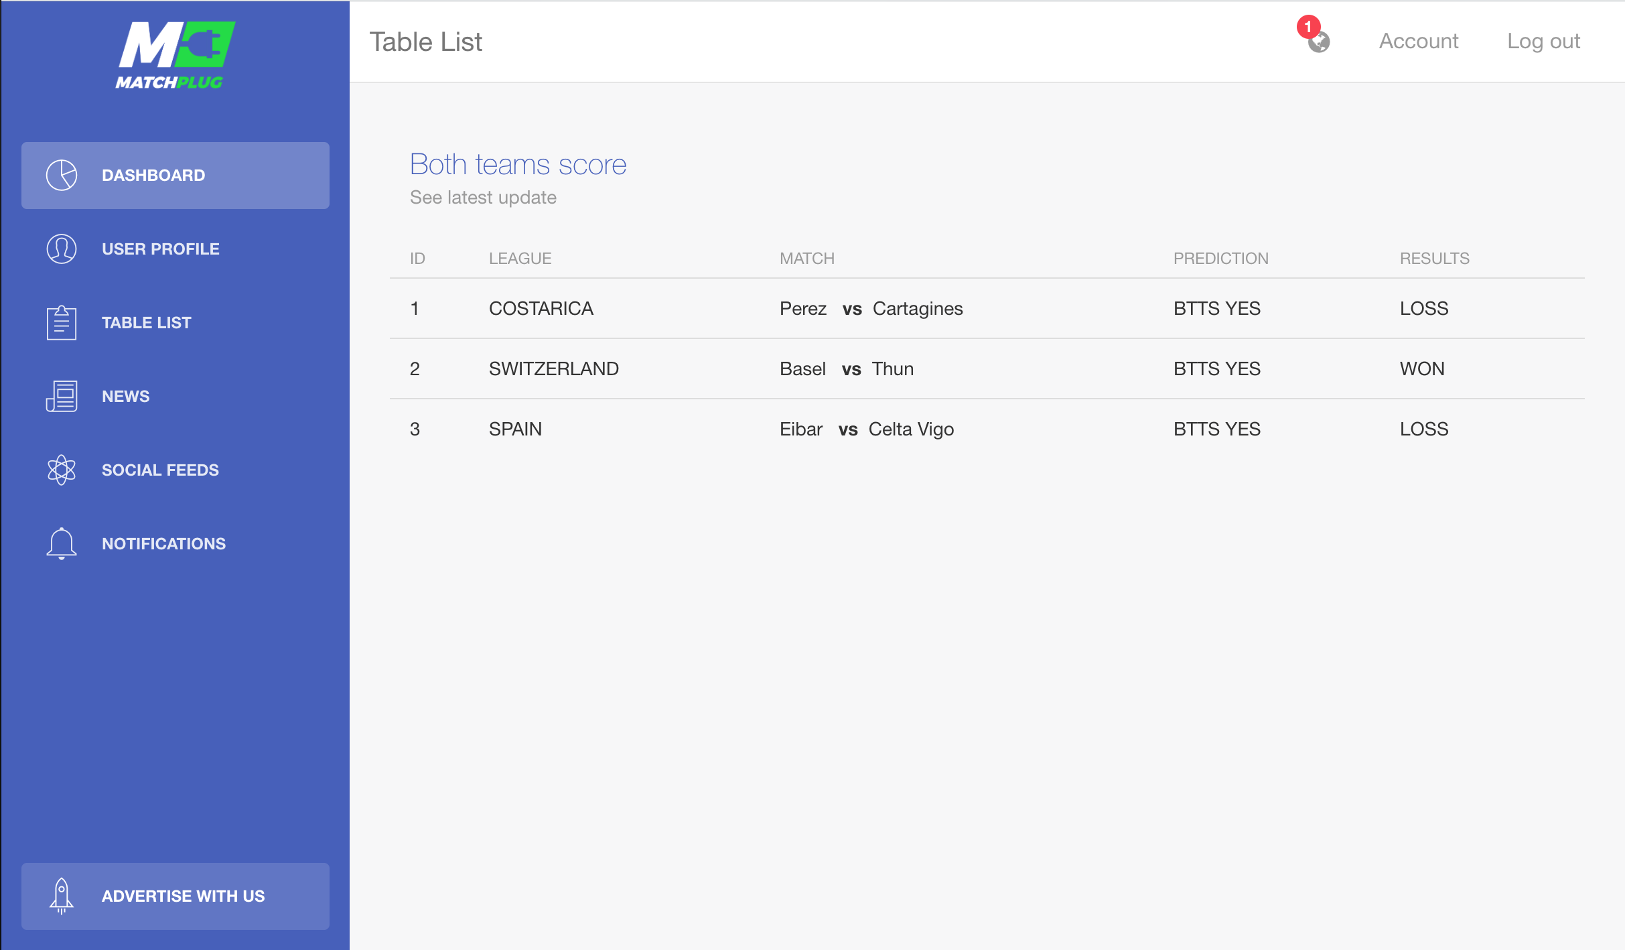This screenshot has height=950, width=1625.
Task: Click the Eibar vs Celta Vigo match
Action: [866, 429]
